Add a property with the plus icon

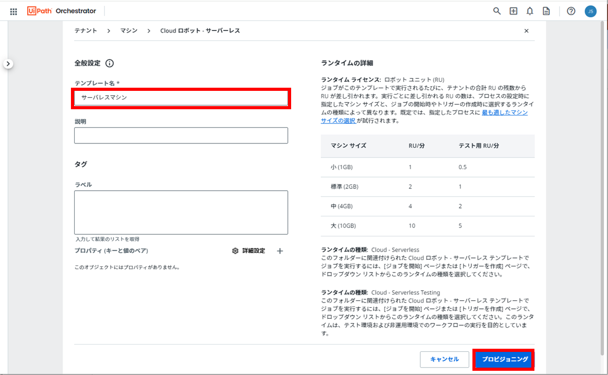point(280,251)
